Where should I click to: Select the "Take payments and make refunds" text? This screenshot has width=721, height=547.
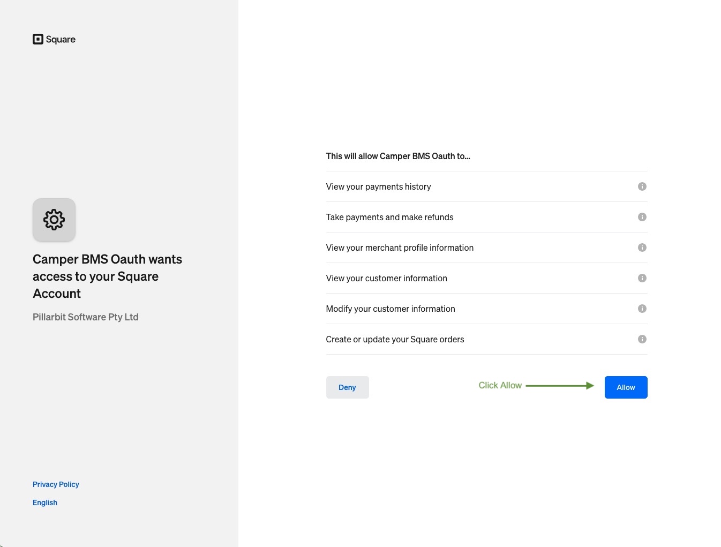(389, 217)
